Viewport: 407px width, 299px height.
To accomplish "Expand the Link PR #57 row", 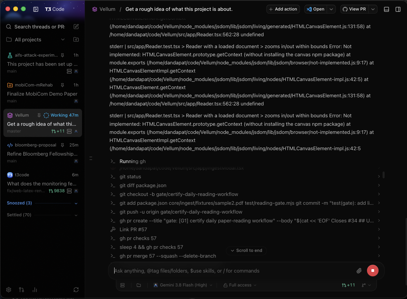I will pyautogui.click(x=245, y=230).
